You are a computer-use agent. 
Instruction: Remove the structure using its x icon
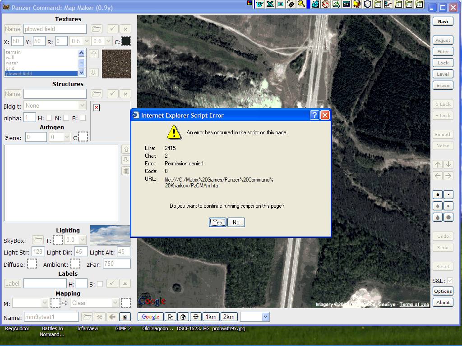click(x=125, y=94)
